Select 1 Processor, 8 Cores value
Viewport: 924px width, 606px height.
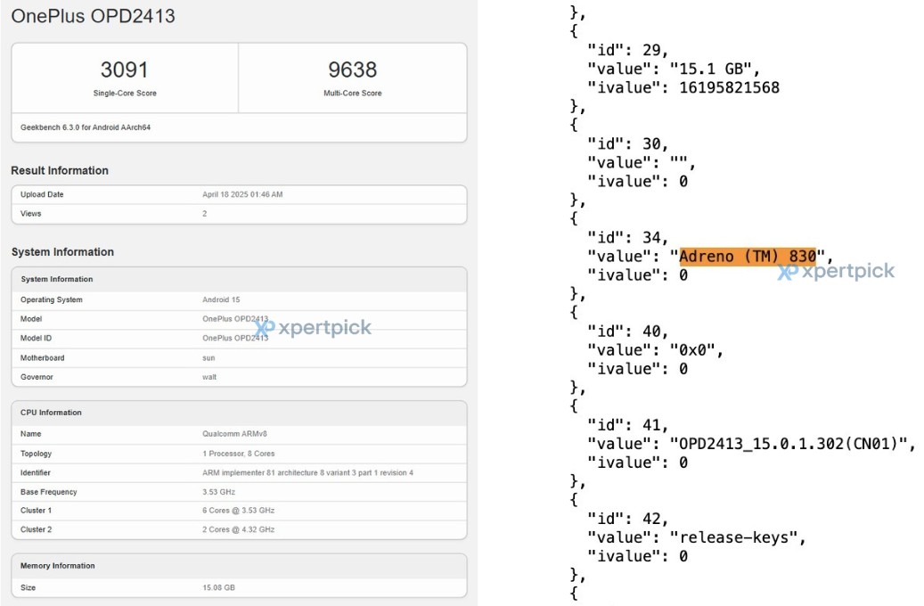click(239, 454)
